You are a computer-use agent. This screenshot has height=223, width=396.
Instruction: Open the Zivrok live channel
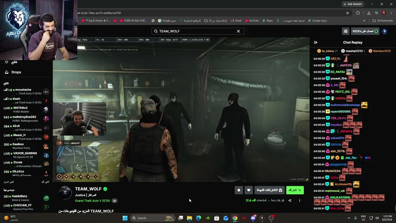[x=26, y=164]
